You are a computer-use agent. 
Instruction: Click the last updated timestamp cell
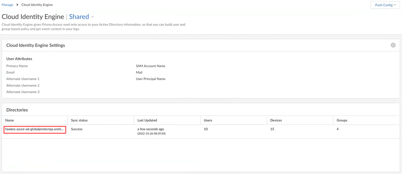pos(151,131)
